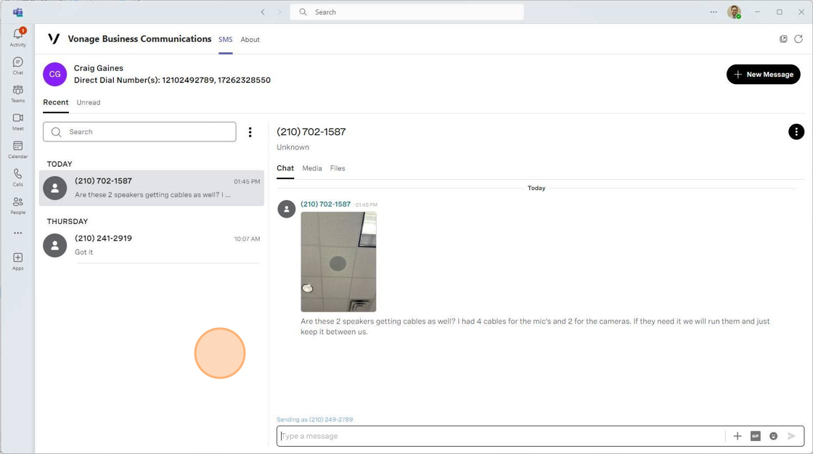Switch to the Files tab

point(338,168)
